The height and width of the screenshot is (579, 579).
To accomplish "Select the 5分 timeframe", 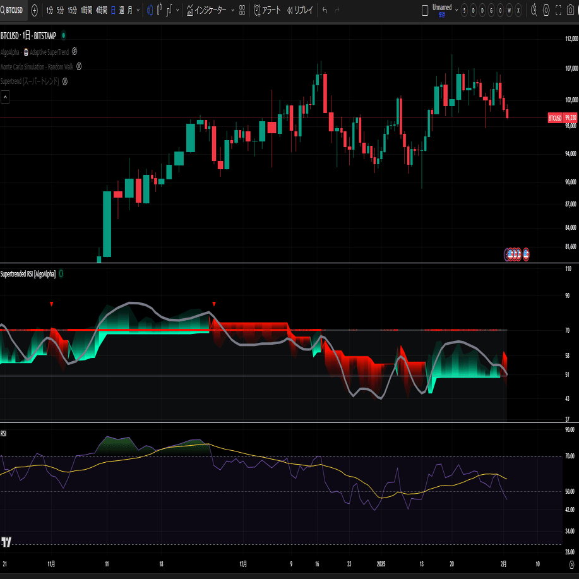I will click(60, 10).
